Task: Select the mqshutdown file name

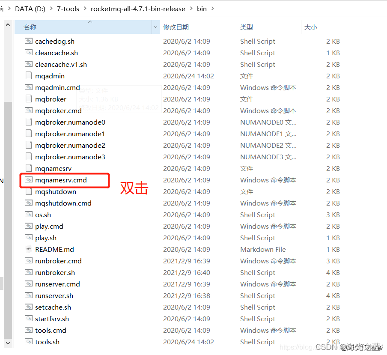Action: click(x=56, y=191)
